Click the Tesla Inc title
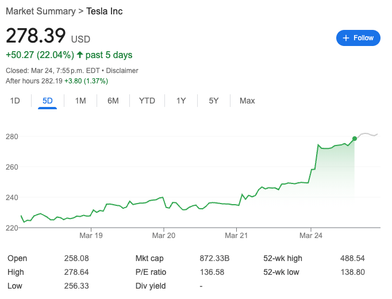Image resolution: width=392 pixels, height=299 pixels. tap(104, 11)
